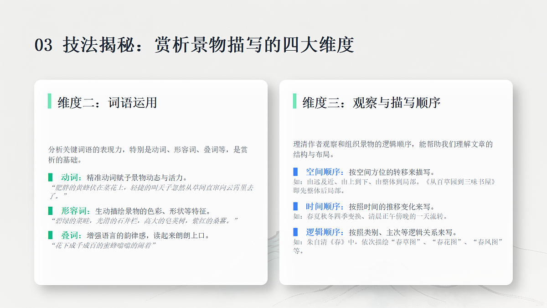Viewport: 547px width, 308px height.
Task: Click the paragraph starting 分析关键词语的表现力
Action: (x=148, y=155)
